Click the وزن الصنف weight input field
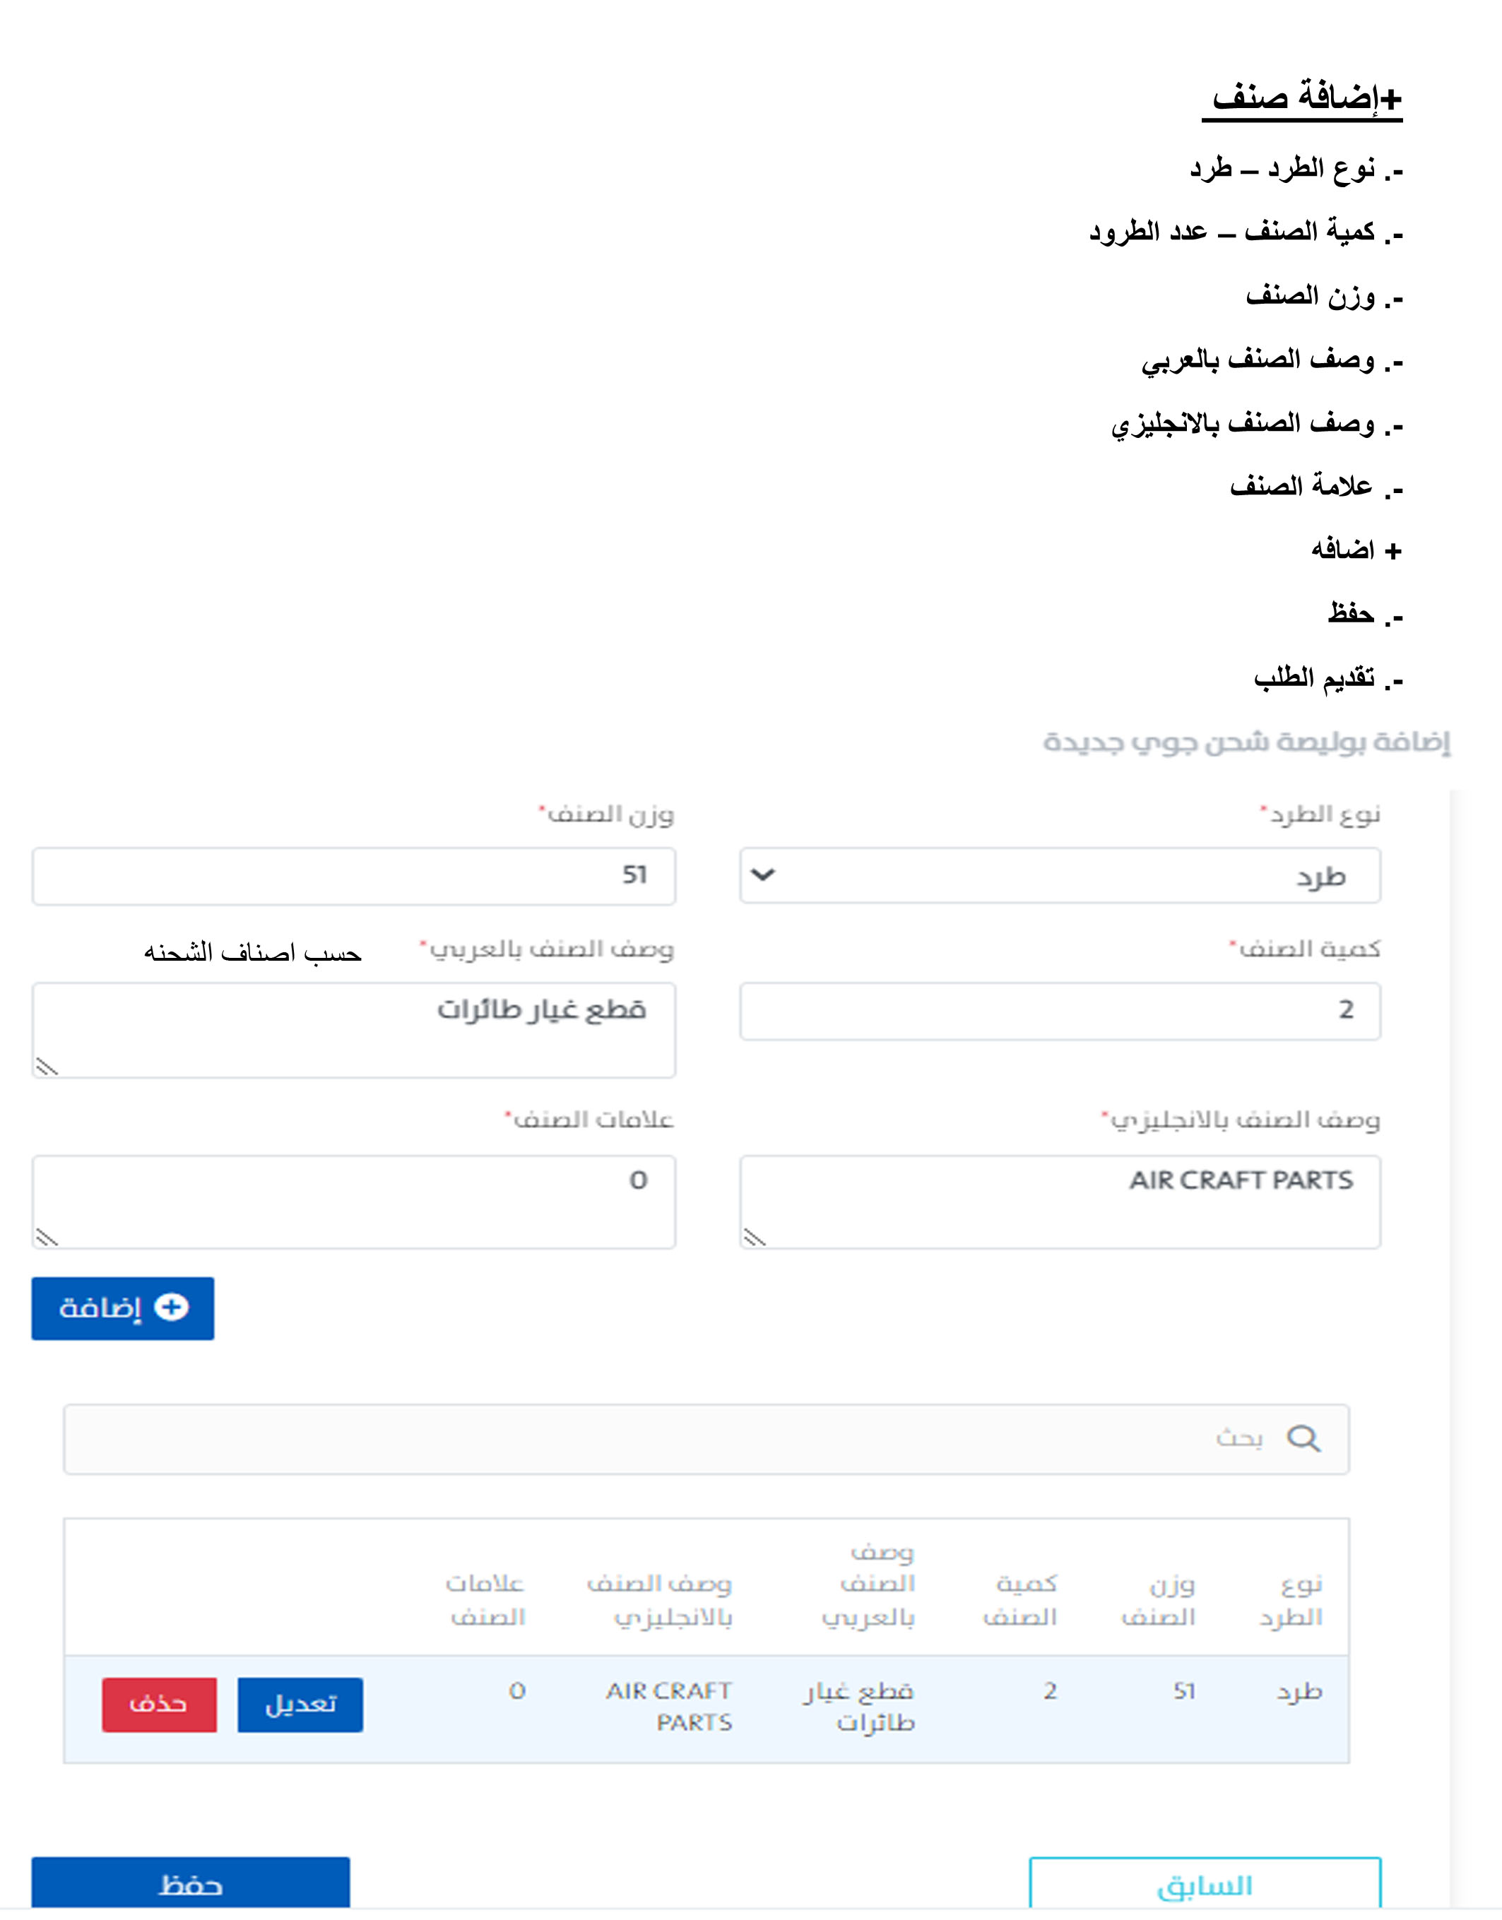1502x1920 pixels. pyautogui.click(x=353, y=877)
